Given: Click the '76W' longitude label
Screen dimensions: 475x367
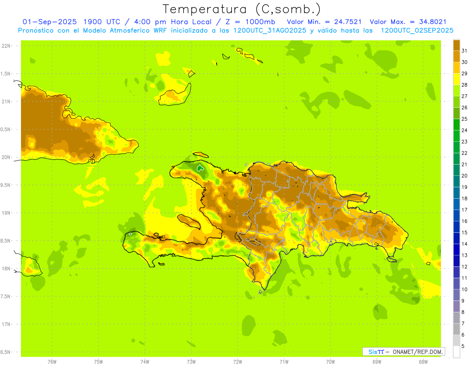Looking at the screenshot, I should pos(52,362).
